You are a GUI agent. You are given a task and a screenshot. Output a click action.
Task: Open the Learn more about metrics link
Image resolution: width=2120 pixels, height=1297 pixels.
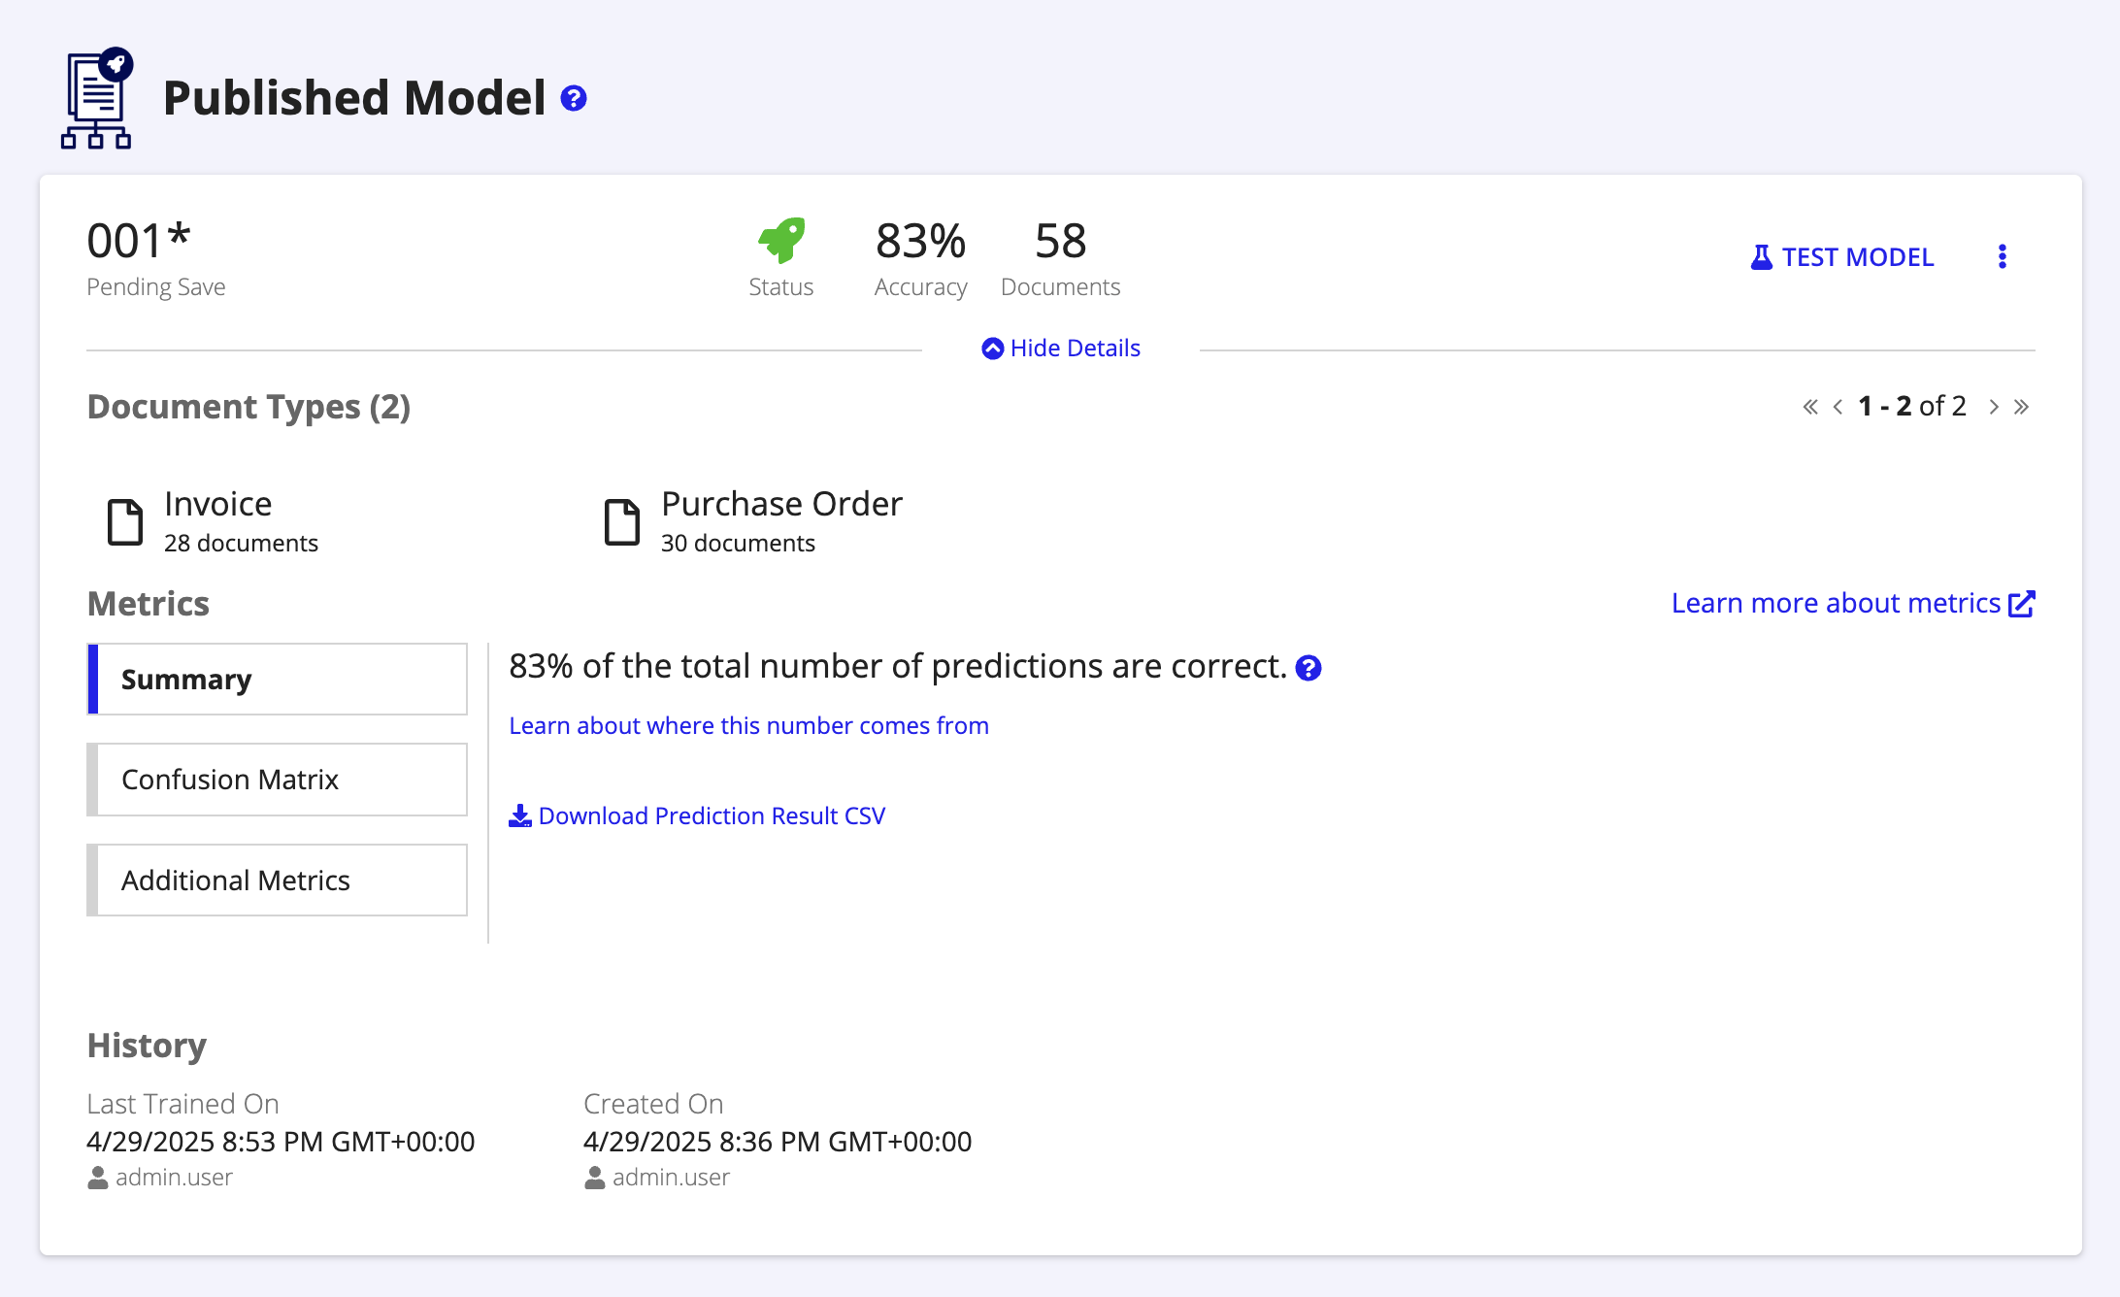[x=1853, y=603]
